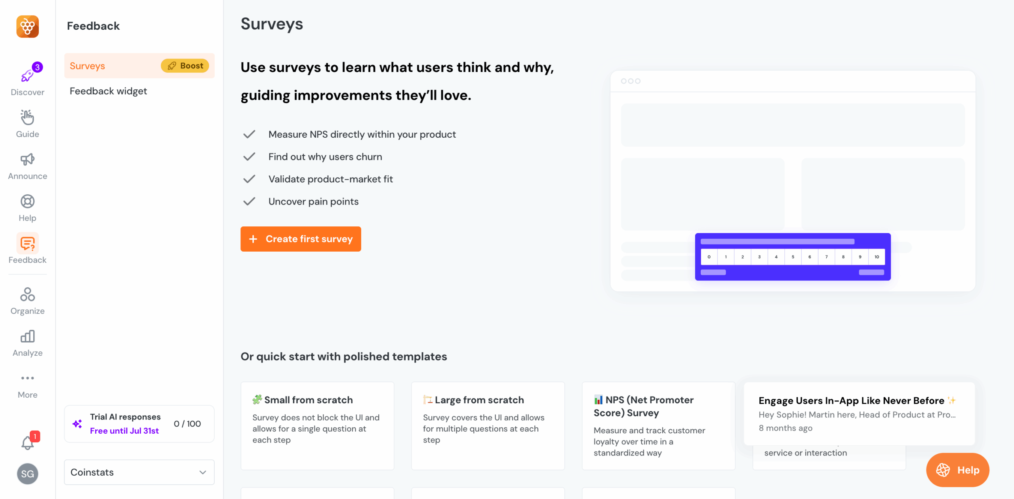
Task: Select Feedback widget menu item
Action: tap(108, 91)
